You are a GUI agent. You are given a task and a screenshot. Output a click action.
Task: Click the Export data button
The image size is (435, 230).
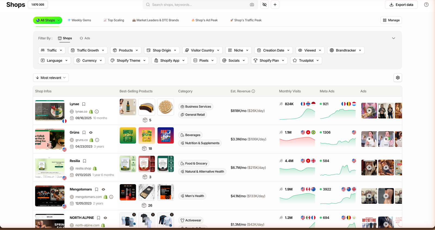click(x=401, y=5)
